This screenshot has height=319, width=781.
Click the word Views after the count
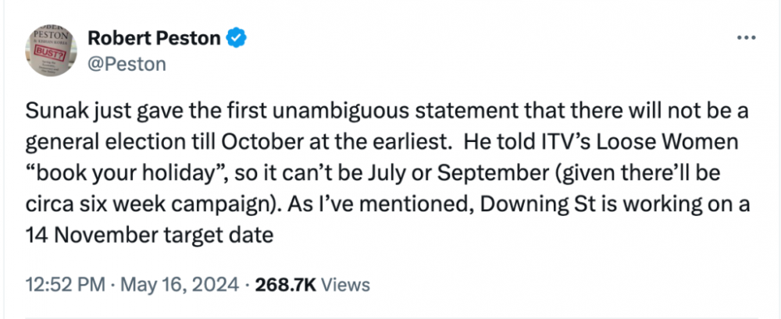click(x=345, y=285)
